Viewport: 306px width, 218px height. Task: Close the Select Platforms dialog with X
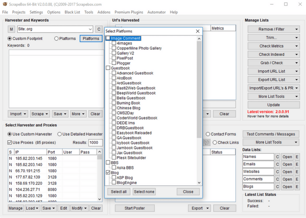coord(198,31)
